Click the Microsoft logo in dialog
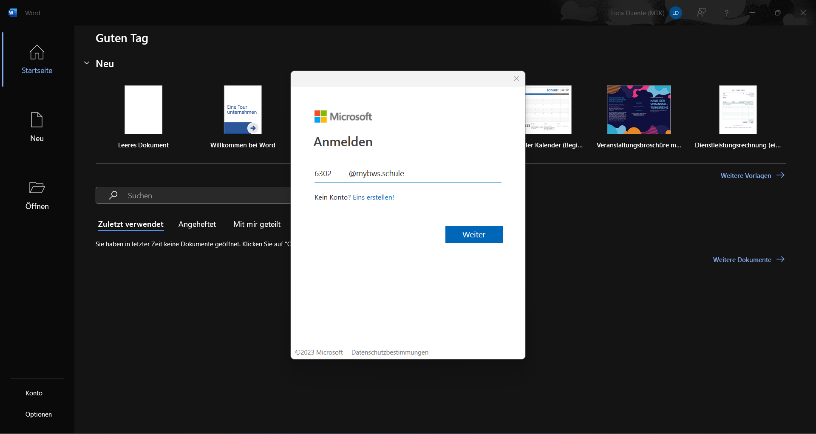Viewport: 816px width, 434px height. click(343, 116)
